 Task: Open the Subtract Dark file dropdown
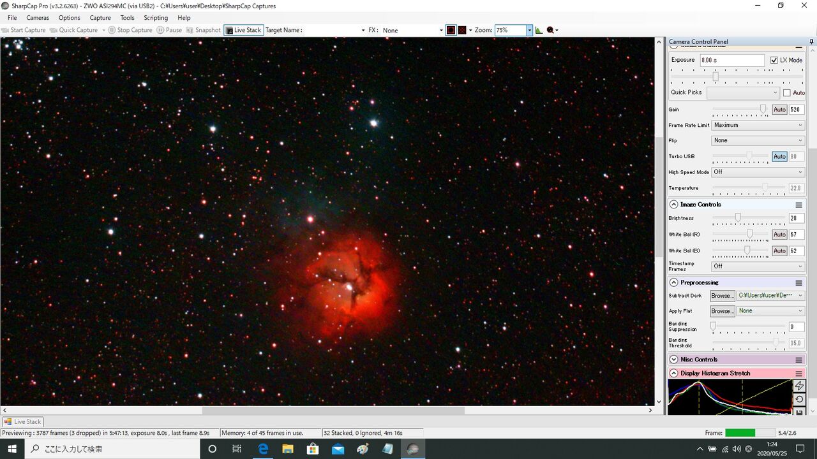pyautogui.click(x=770, y=296)
